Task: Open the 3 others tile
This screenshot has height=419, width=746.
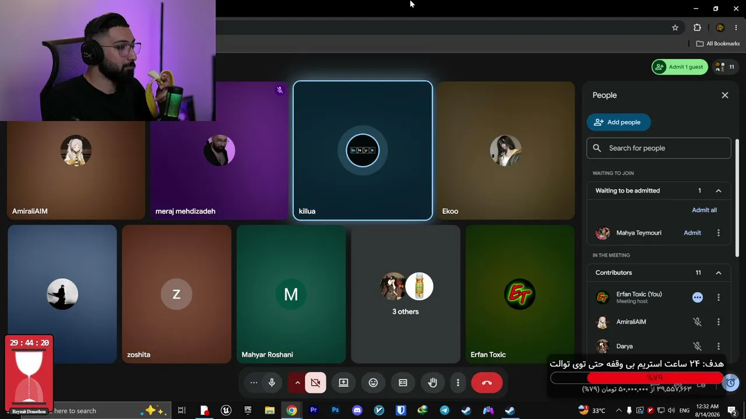Action: 406,294
